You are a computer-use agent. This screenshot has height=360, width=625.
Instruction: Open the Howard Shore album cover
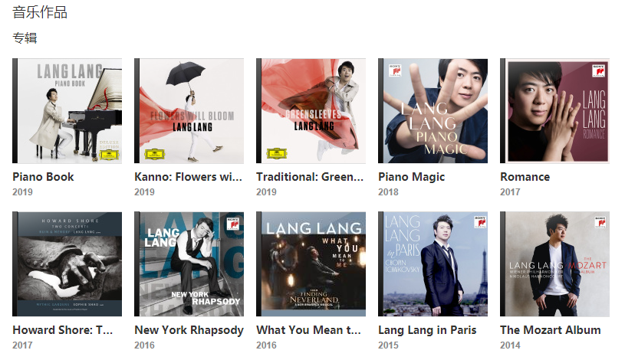67,264
